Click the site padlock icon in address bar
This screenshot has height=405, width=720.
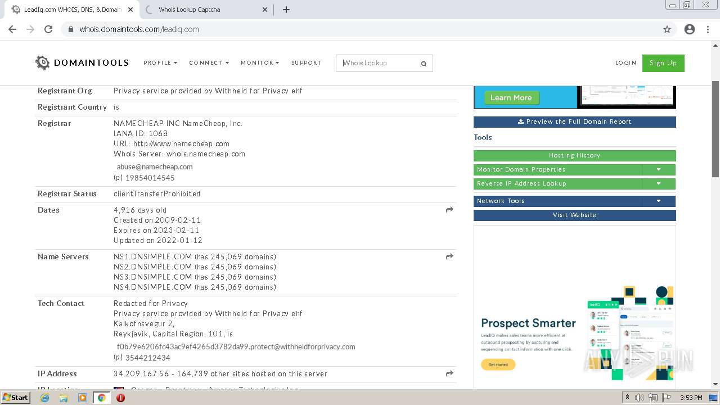tap(70, 29)
